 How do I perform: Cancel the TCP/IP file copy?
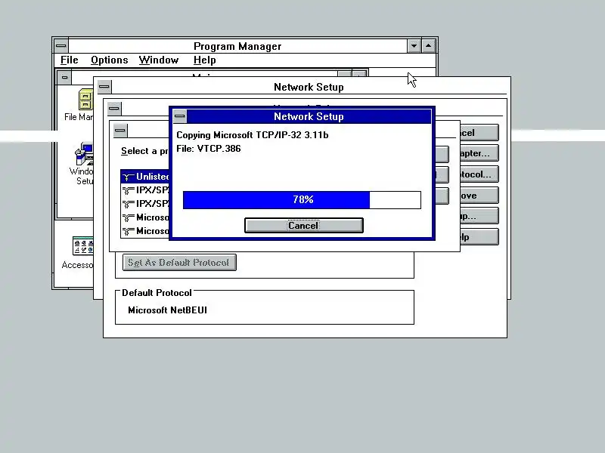click(304, 225)
